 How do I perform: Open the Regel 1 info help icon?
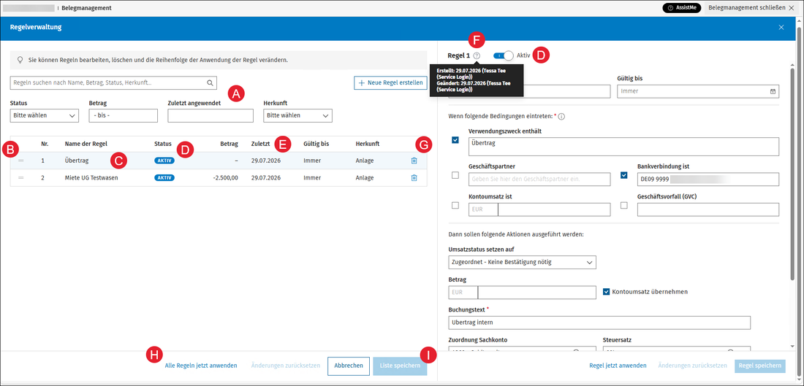[477, 55]
